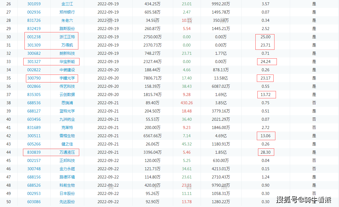Screen dimensions: 339x207
Task: Click stock code 605266
Action: tap(34, 144)
